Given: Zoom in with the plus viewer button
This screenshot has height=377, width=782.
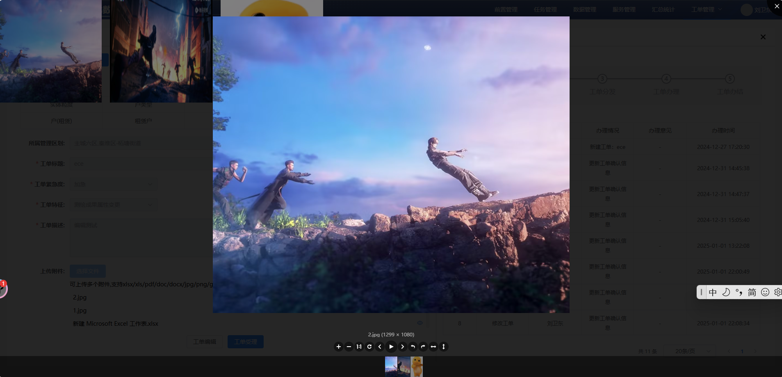Looking at the screenshot, I should click(x=338, y=347).
